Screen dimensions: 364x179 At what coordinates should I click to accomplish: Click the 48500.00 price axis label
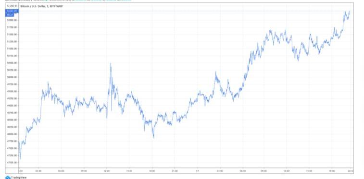pos(12,120)
